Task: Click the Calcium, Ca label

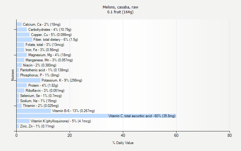Action: click(42, 24)
